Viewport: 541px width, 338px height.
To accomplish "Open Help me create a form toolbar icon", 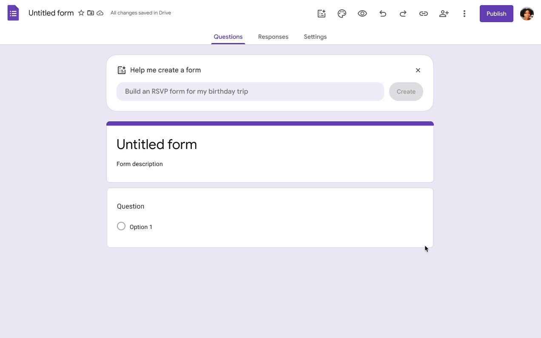I will 322,14.
